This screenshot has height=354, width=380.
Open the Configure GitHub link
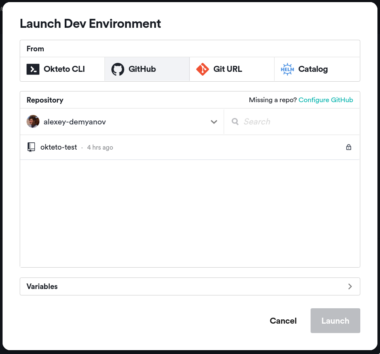pos(326,100)
